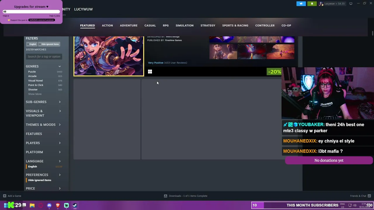Remove the Hide ignored items filter chip
Screen dimensions: 374x210
(49, 44)
